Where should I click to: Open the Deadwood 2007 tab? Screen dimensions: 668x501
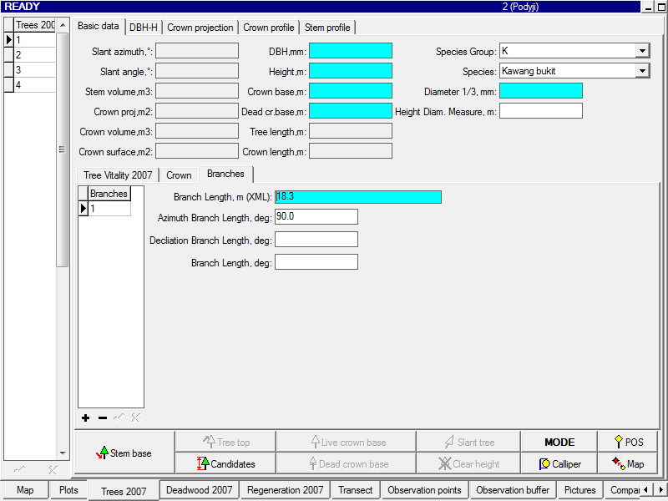[199, 490]
